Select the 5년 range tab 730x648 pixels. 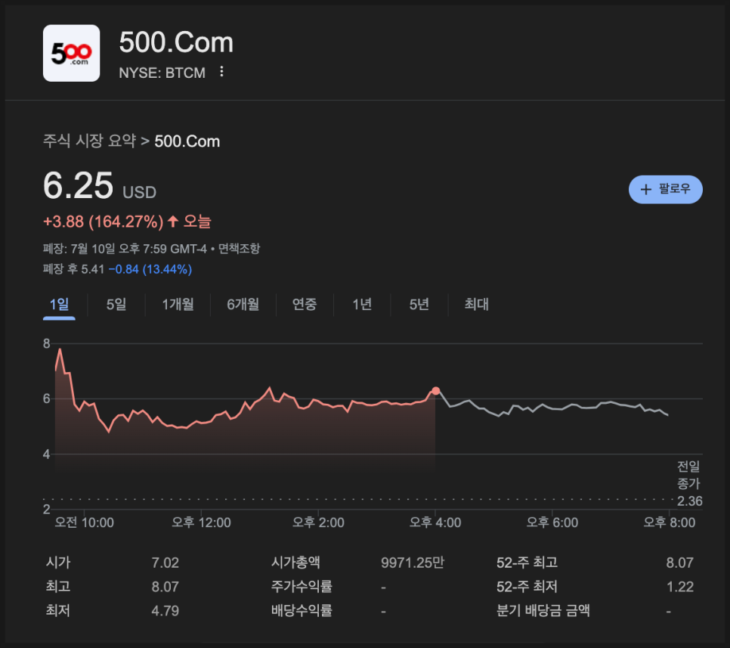tap(419, 304)
